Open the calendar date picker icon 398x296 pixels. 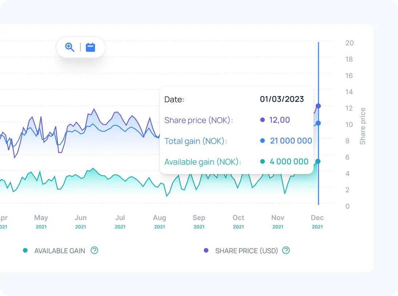tap(90, 47)
